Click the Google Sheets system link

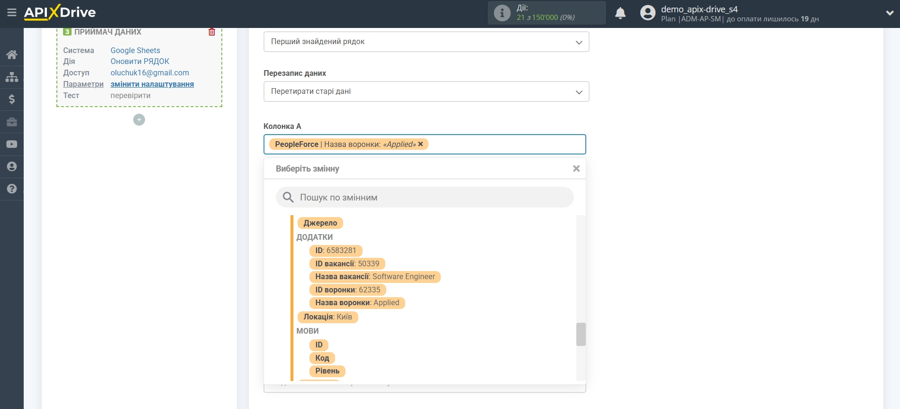pos(136,50)
